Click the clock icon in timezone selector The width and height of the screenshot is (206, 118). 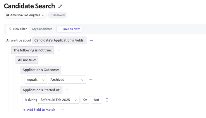8,15
